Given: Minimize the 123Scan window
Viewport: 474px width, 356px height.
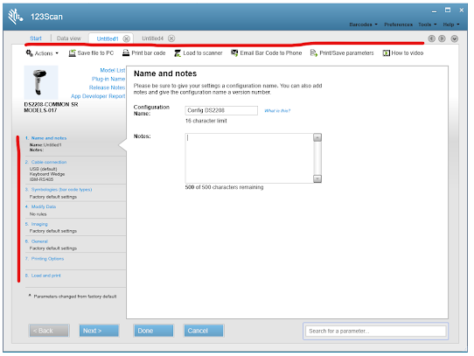Looking at the screenshot, I should pyautogui.click(x=435, y=10).
